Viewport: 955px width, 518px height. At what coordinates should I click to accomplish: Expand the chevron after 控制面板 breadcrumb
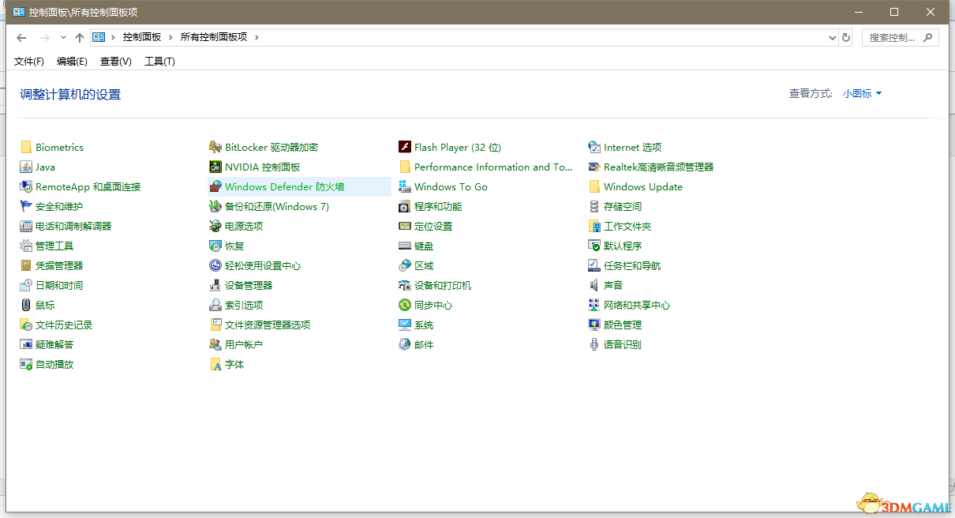171,37
